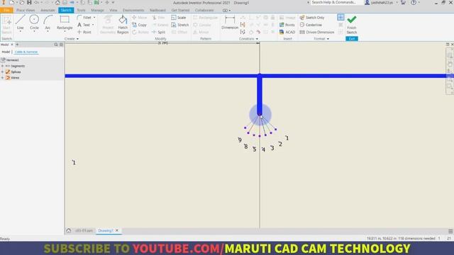The width and height of the screenshot is (454, 255).
Task: Search the browser panel with magnifier icon
Action: (x=56, y=45)
